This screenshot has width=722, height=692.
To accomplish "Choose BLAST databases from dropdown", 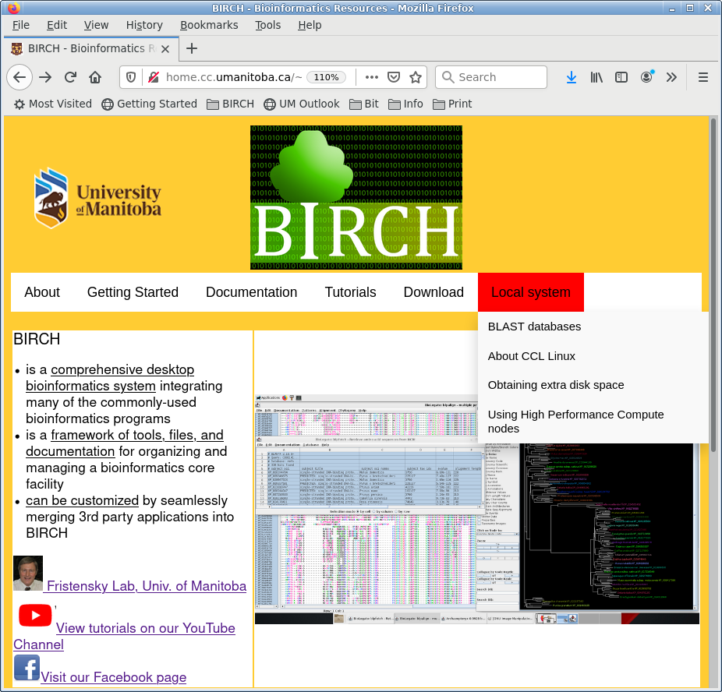I will coord(593,327).
